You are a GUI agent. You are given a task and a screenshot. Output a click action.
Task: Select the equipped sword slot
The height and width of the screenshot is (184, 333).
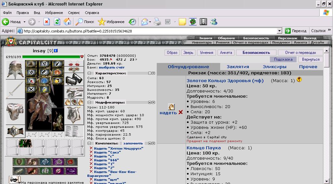[15, 89]
